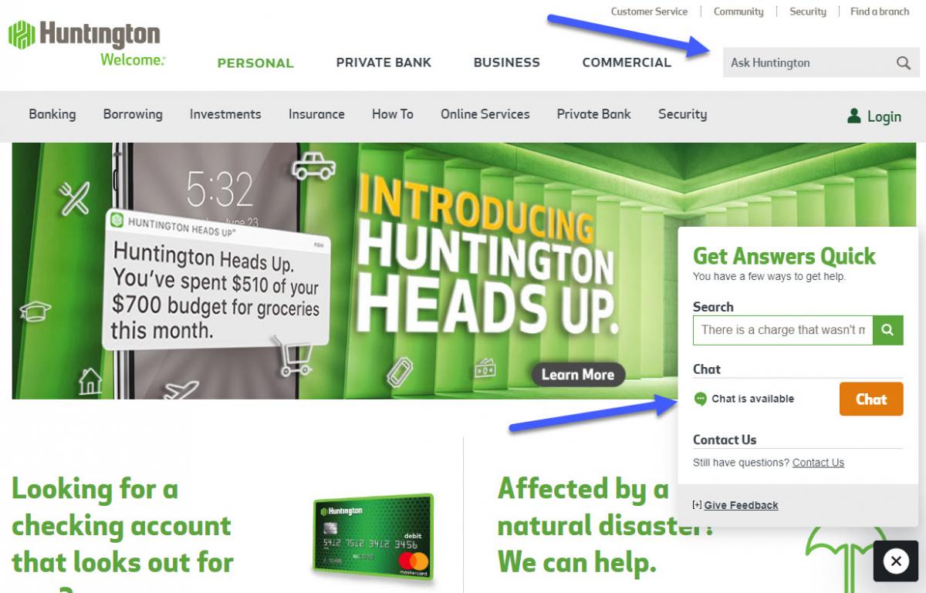Click the orange Chat button
The image size is (926, 593).
tap(871, 399)
